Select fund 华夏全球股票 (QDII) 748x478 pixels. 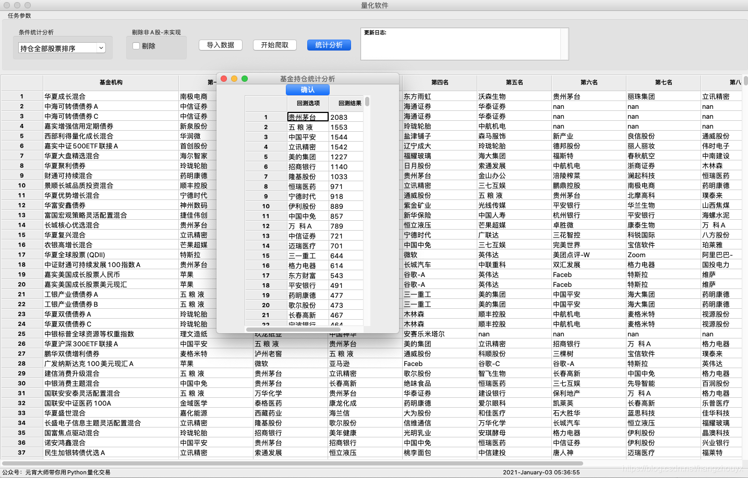(111, 255)
